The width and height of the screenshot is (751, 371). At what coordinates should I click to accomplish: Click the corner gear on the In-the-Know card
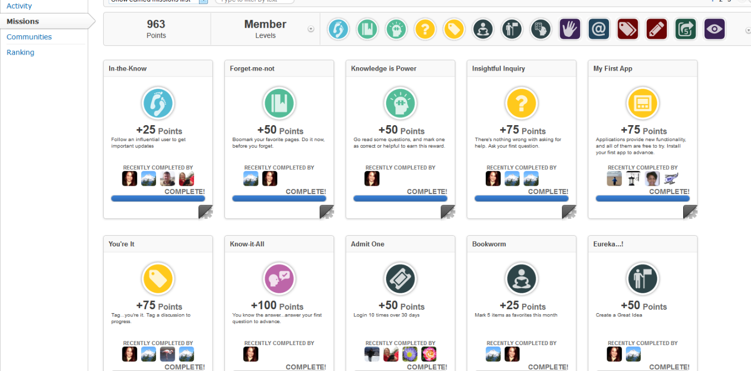pyautogui.click(x=206, y=212)
